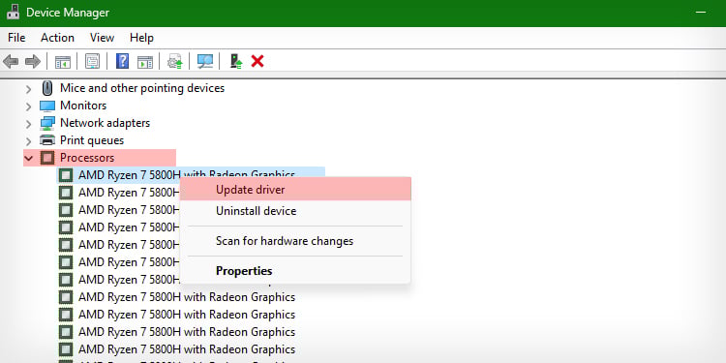Expand the Network adapters category
This screenshot has height=363, width=726.
click(29, 124)
